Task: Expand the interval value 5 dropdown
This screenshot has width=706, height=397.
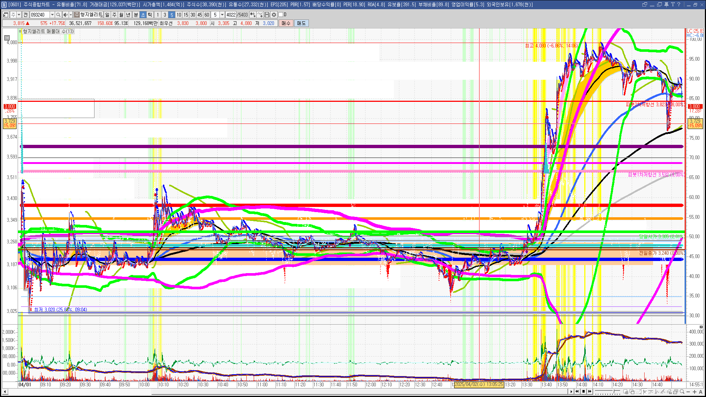Action: coord(222,15)
